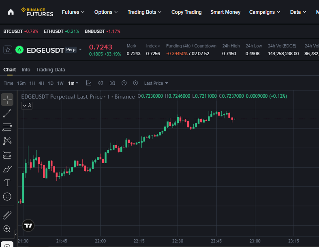This screenshot has height=247, width=319.
Task: Collapse the drawing toolbar arrow
Action: click(16, 234)
